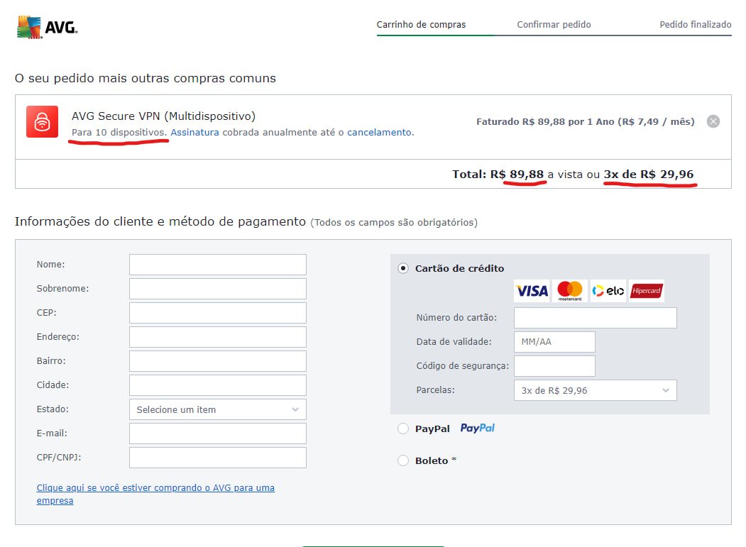
Task: Select the Boleto payment option
Action: [x=403, y=460]
